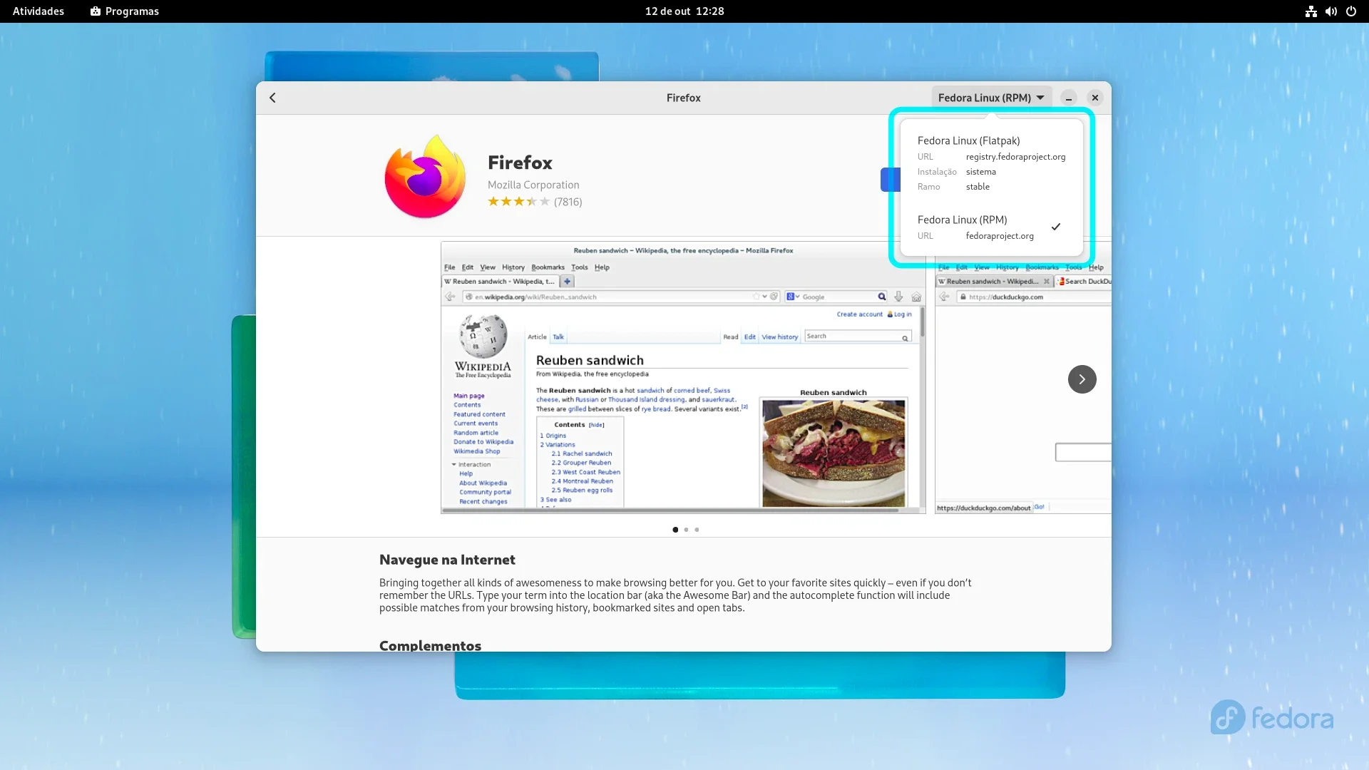Viewport: 1369px width, 770px height.
Task: Select Fedora Linux (Flatpak) source
Action: [991, 163]
